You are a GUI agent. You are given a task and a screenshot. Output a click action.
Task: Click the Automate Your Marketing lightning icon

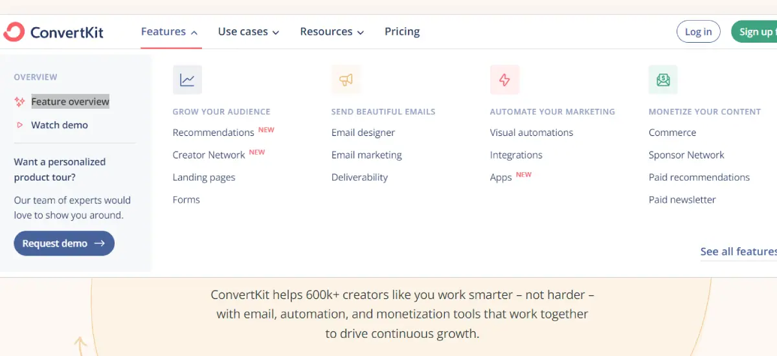pos(504,80)
